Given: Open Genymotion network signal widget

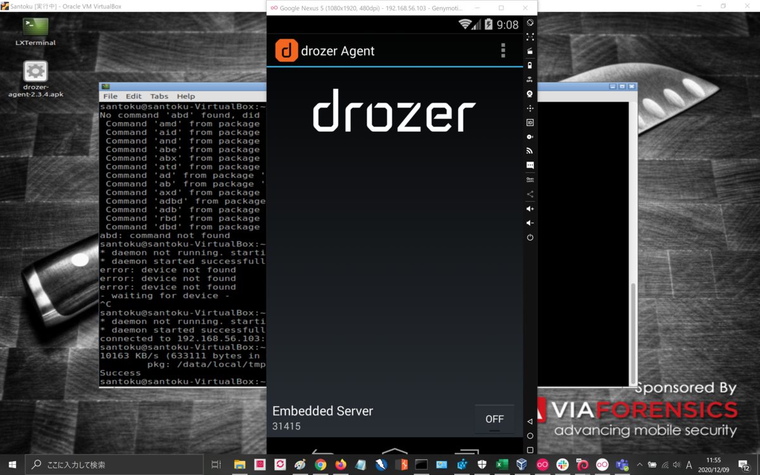Looking at the screenshot, I should coord(530,151).
